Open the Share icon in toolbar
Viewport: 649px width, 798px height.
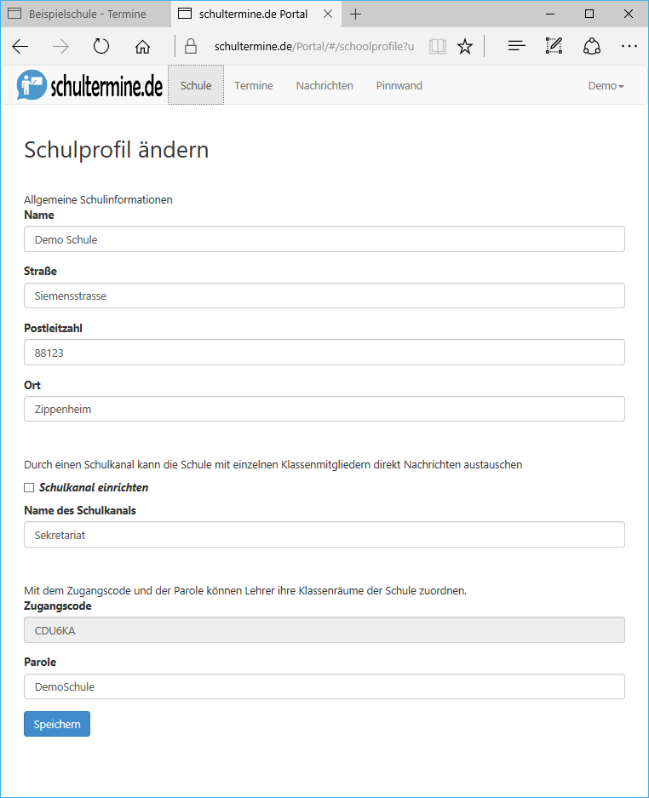coord(591,46)
